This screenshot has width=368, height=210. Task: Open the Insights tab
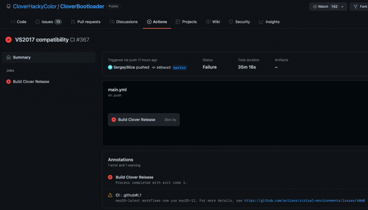click(269, 22)
